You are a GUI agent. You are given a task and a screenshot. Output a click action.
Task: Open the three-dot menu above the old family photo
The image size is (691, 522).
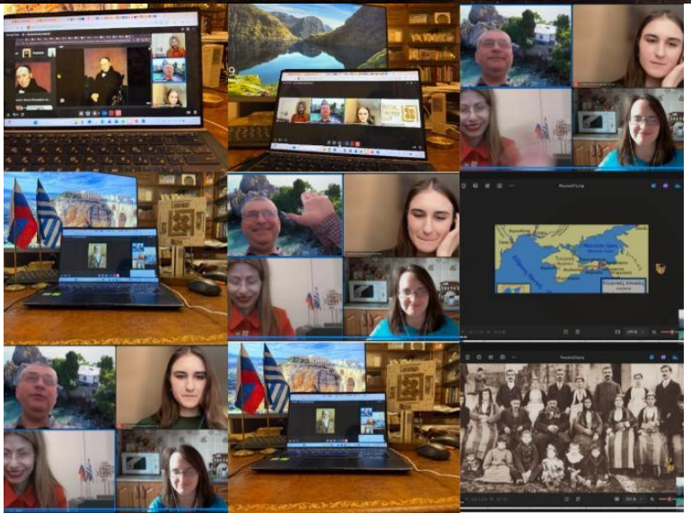point(514,357)
